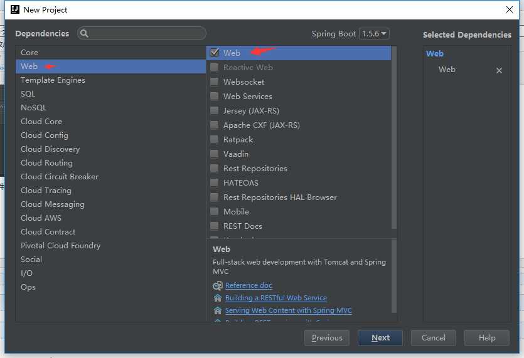Open the Template Engines category
The height and width of the screenshot is (358, 524).
110,80
